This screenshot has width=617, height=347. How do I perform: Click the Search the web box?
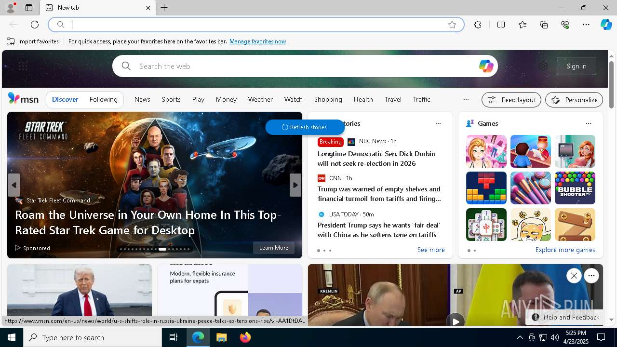click(305, 66)
